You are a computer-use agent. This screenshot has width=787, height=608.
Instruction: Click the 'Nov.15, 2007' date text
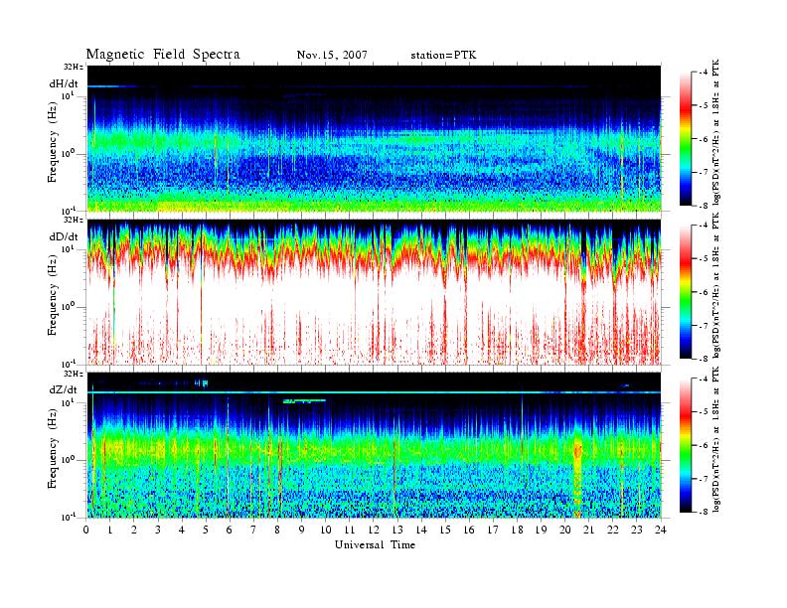tap(332, 56)
